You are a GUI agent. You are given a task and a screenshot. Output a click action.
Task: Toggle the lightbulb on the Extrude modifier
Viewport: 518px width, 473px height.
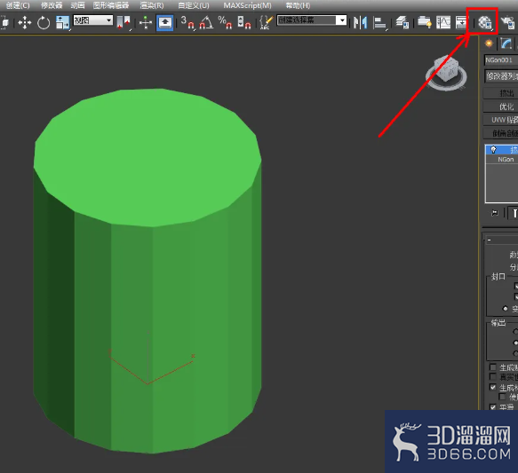(493, 150)
